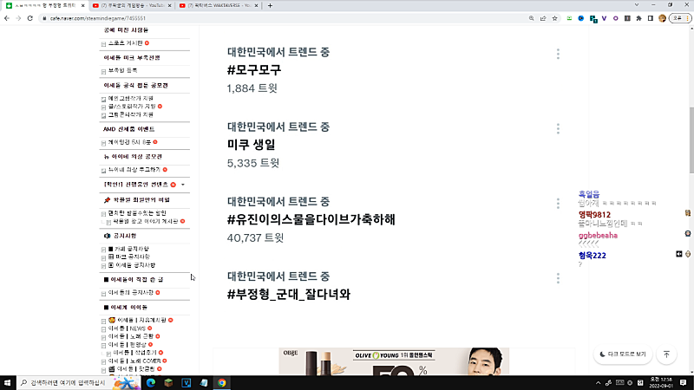
Task: Go back using the browser back arrow
Action: click(x=7, y=18)
